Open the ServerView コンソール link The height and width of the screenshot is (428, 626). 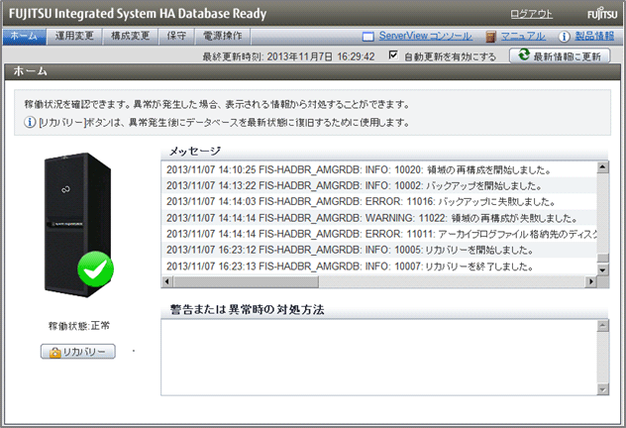tap(426, 36)
